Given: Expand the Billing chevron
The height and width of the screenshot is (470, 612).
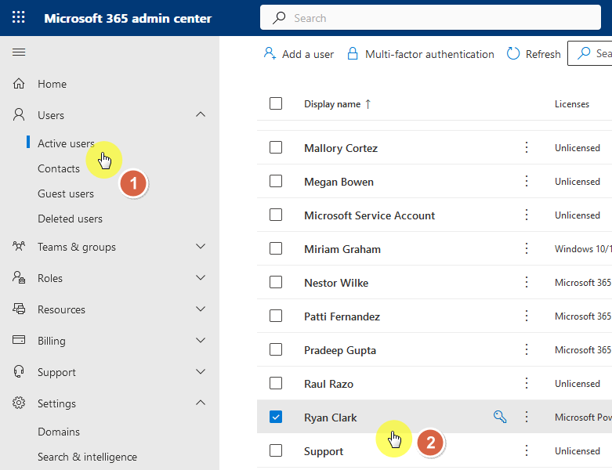Looking at the screenshot, I should (x=201, y=340).
